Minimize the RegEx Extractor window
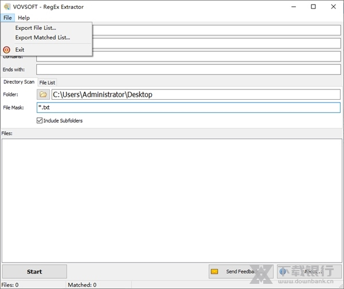Image resolution: width=344 pixels, height=289 pixels. coord(294,7)
